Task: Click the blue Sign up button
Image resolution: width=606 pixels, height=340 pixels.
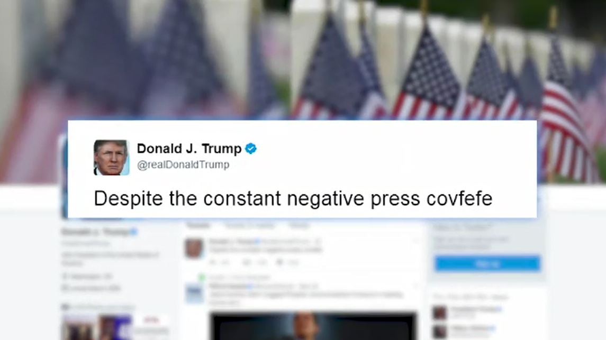Action: (487, 264)
